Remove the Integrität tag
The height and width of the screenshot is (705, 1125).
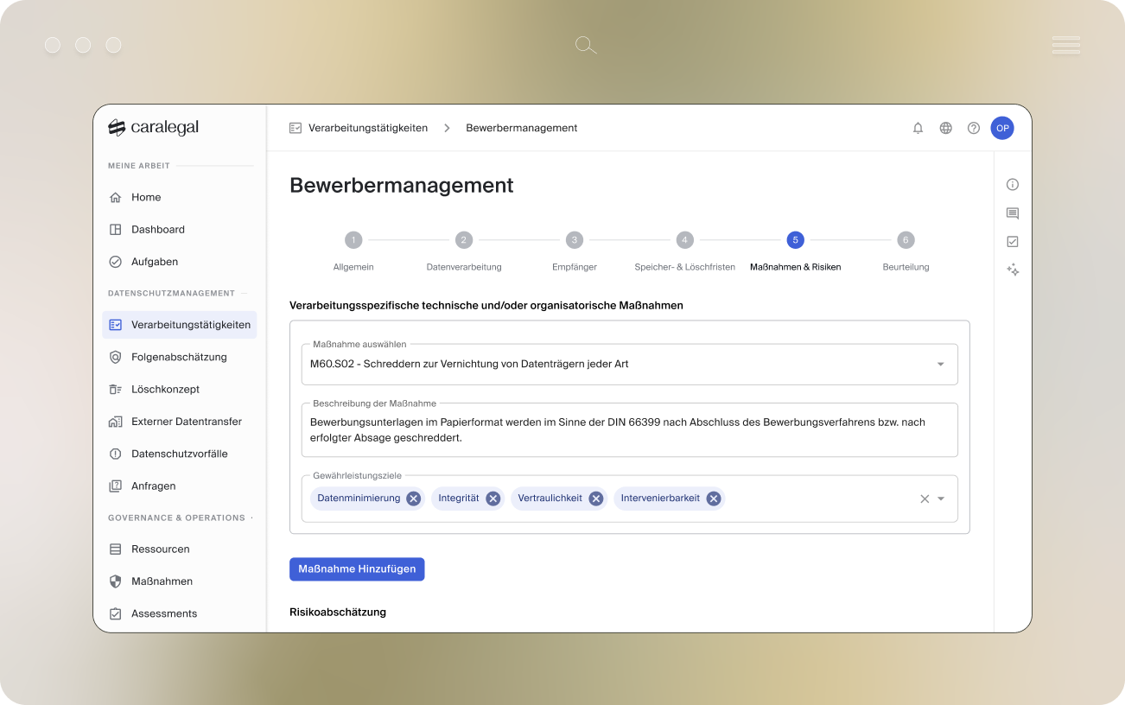pyautogui.click(x=493, y=498)
